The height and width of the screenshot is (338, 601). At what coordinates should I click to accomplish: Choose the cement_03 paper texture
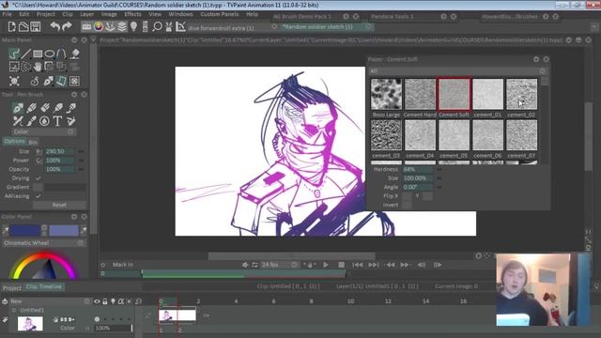pyautogui.click(x=386, y=135)
